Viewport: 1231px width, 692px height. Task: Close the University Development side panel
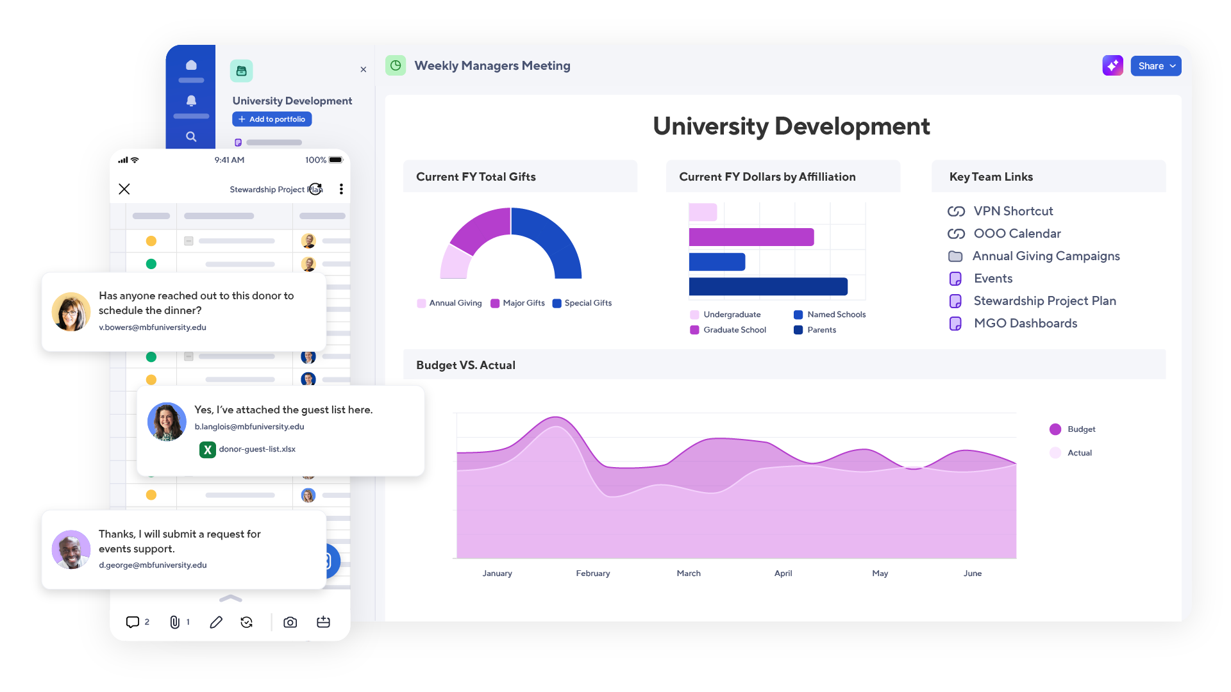364,69
